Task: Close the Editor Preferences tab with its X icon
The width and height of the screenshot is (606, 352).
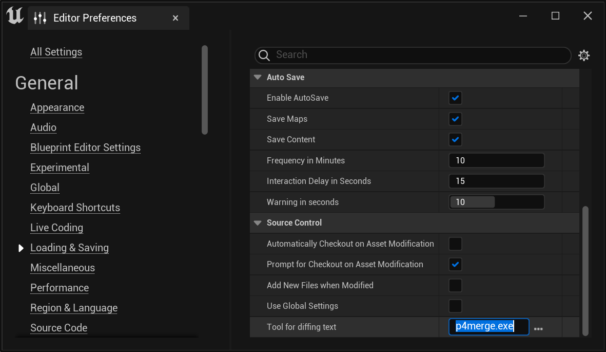Action: [x=175, y=17]
